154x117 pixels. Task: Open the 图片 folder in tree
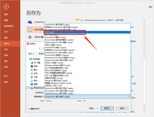point(34,70)
